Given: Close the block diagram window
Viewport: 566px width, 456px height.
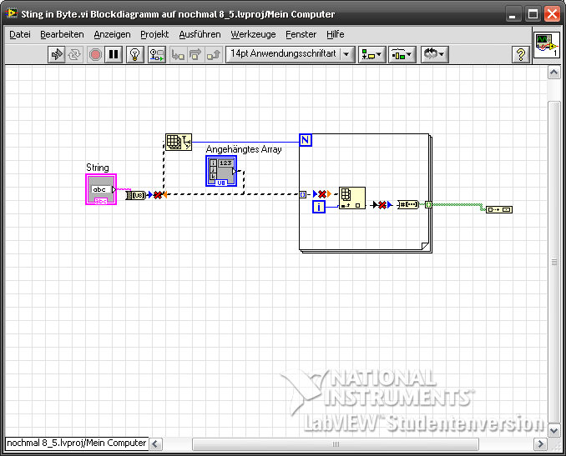Looking at the screenshot, I should 553,14.
